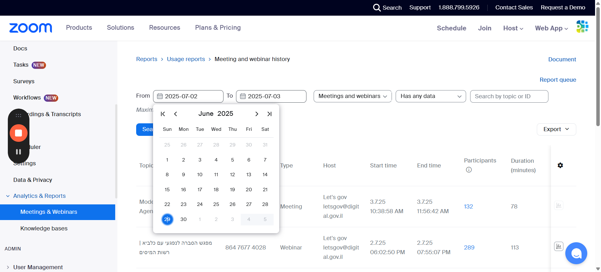Select June 7 in calendar
The height and width of the screenshot is (272, 601).
[x=265, y=160]
